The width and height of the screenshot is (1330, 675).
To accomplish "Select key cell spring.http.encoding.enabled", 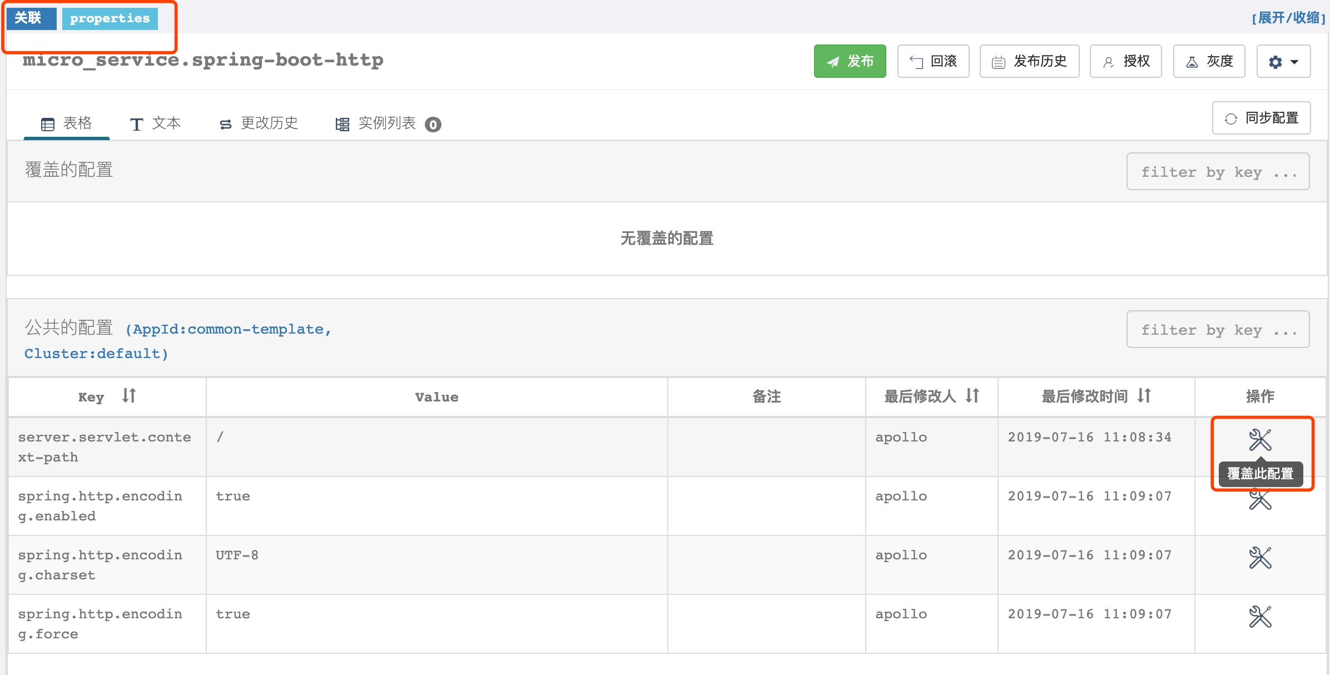I will click(107, 506).
